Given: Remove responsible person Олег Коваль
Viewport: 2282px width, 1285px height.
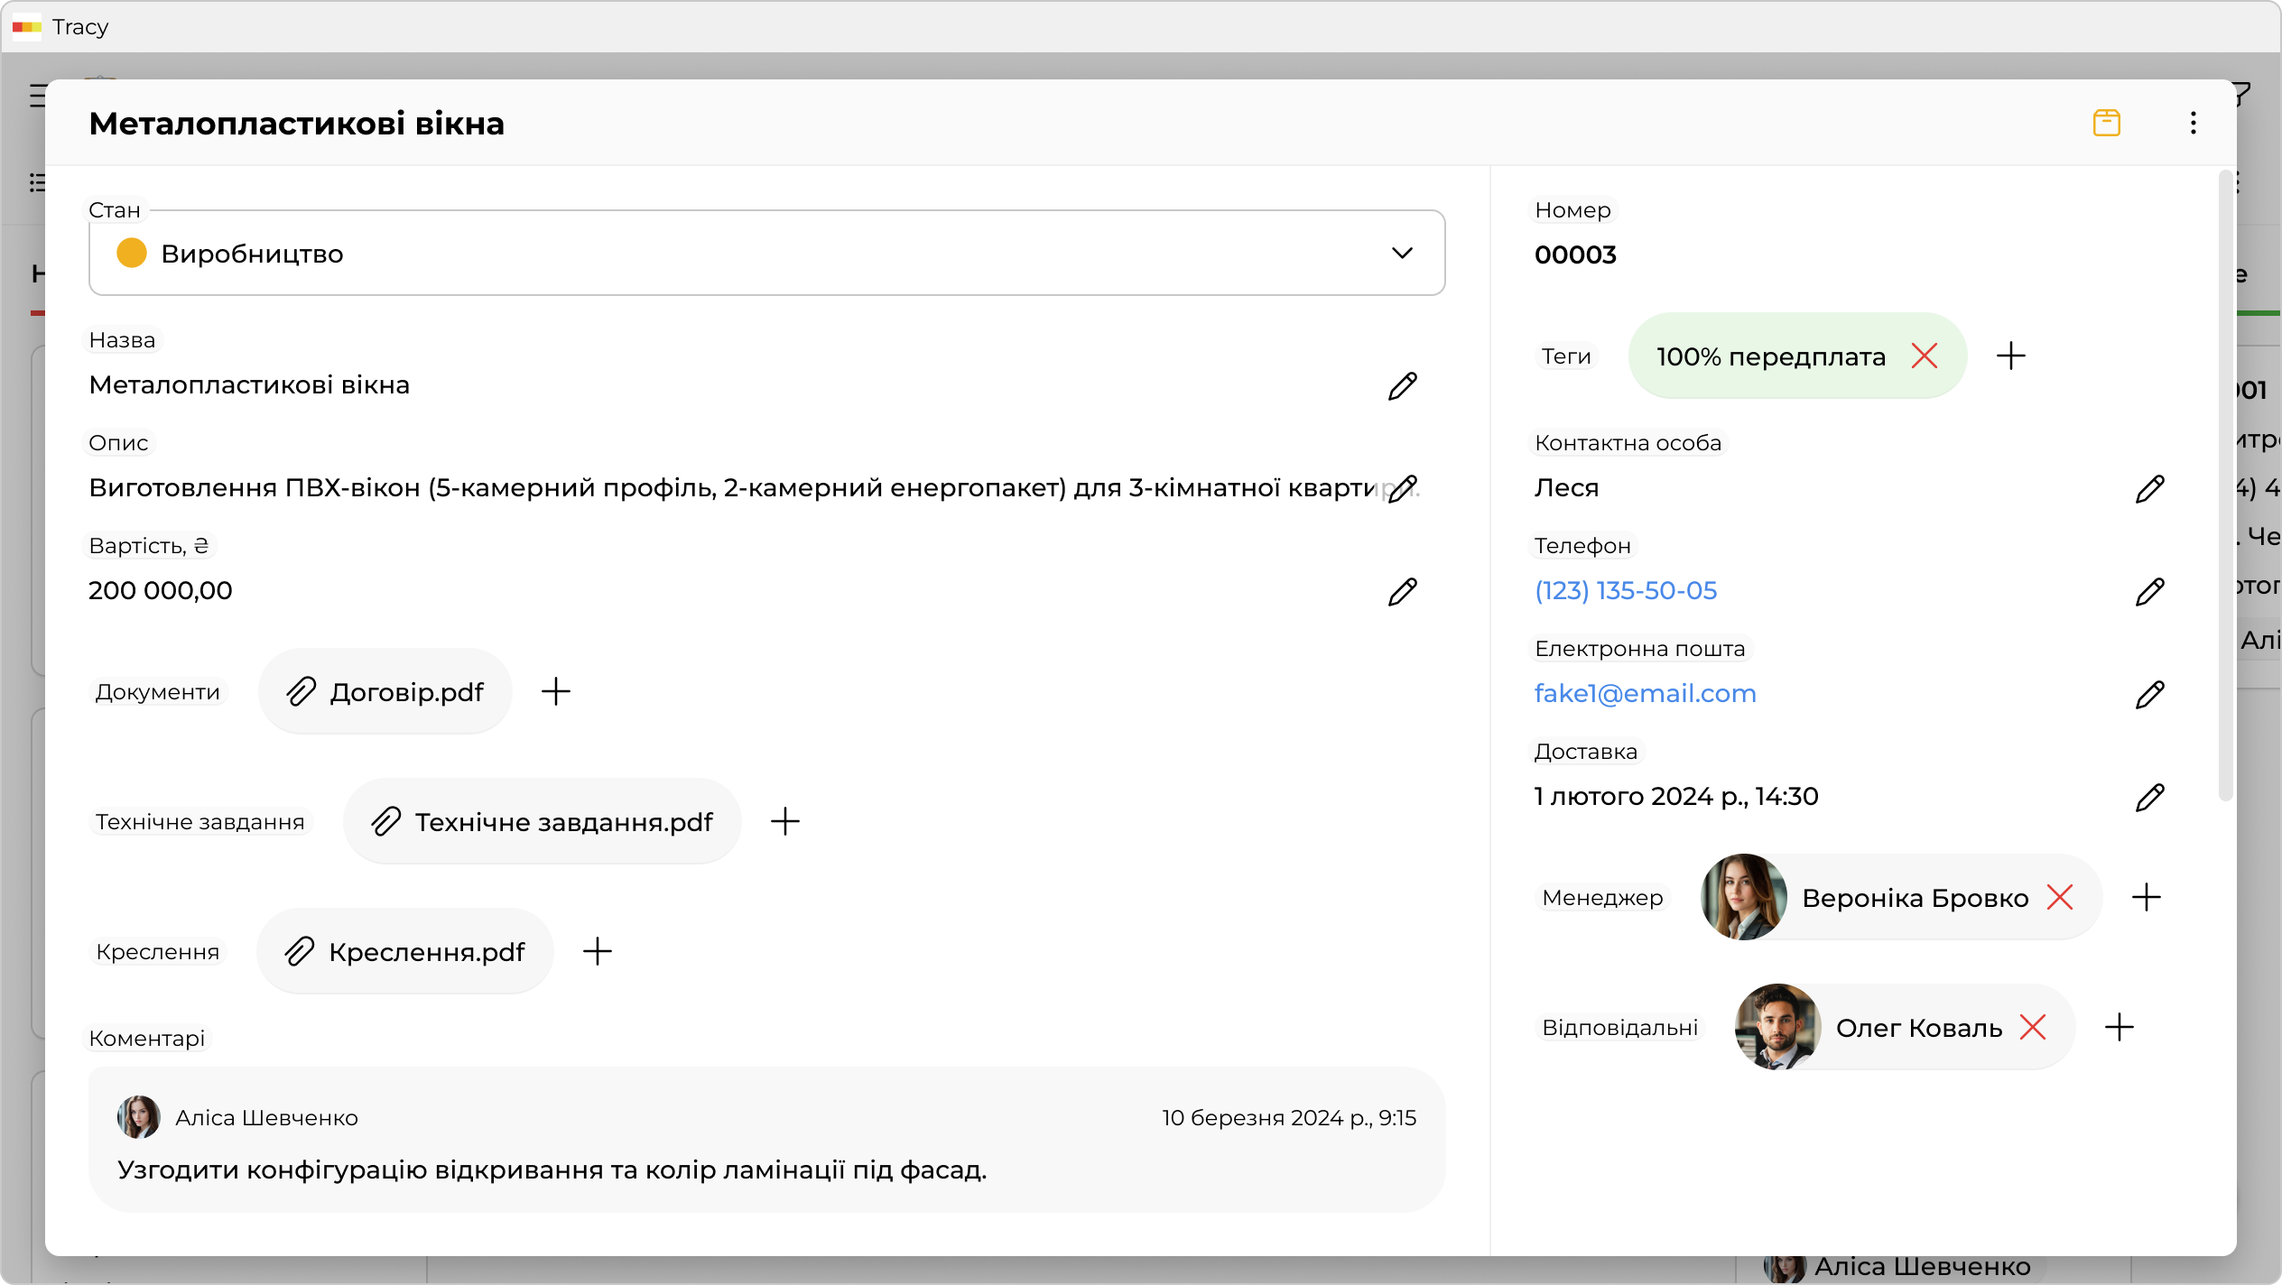Looking at the screenshot, I should (x=2032, y=1027).
